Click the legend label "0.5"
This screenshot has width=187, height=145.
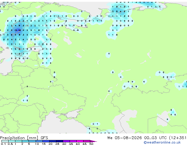click(x=10, y=144)
